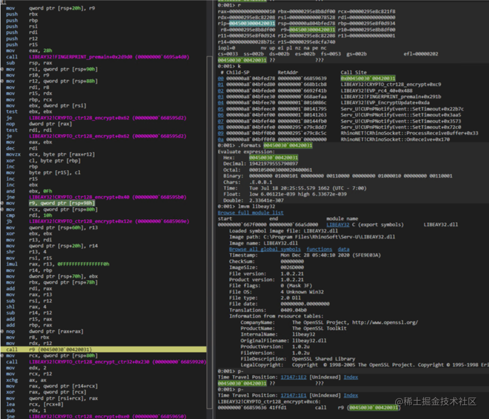
Task: Select LIBEAY32!EVP_EncryptUpdate+0xda call site
Action: point(385,102)
